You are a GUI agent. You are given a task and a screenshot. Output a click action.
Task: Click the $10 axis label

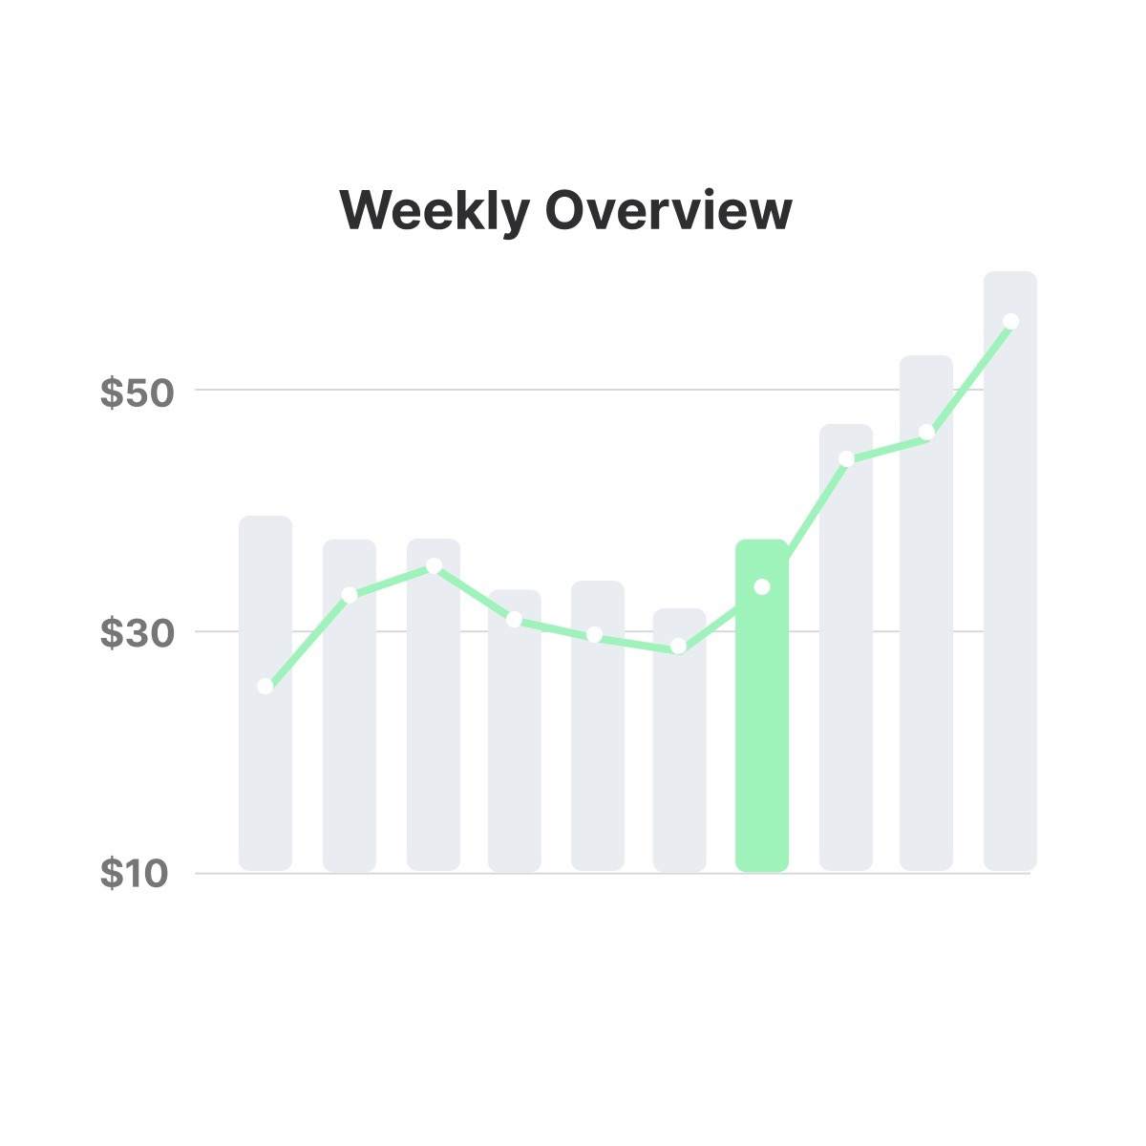click(135, 874)
